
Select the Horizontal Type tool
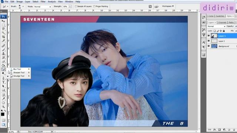coord(3,82)
